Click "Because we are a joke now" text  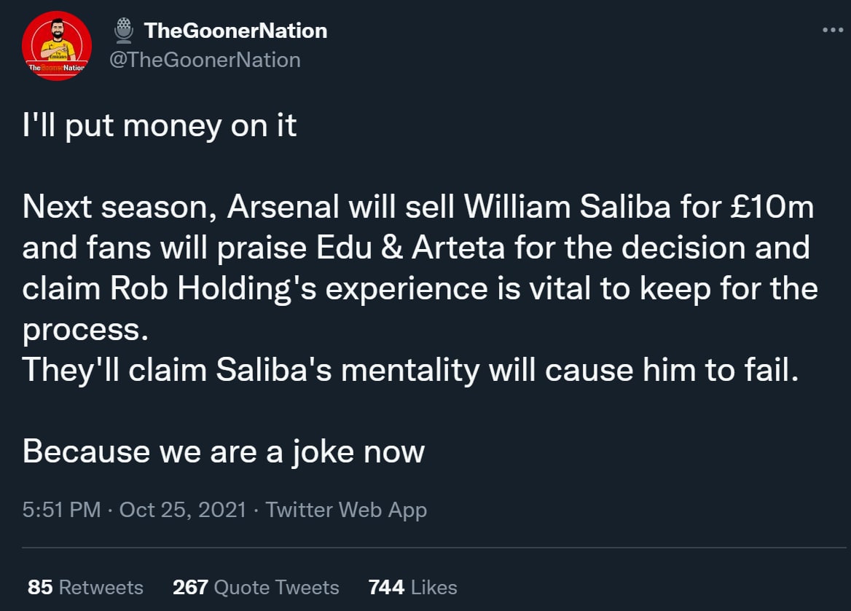coord(223,452)
